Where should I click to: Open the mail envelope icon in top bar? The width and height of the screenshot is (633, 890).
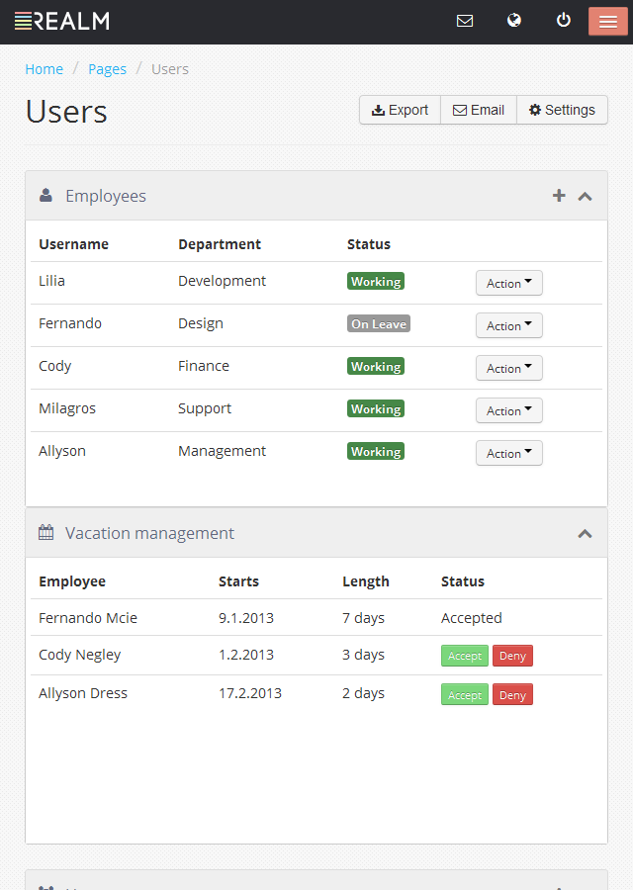(465, 21)
